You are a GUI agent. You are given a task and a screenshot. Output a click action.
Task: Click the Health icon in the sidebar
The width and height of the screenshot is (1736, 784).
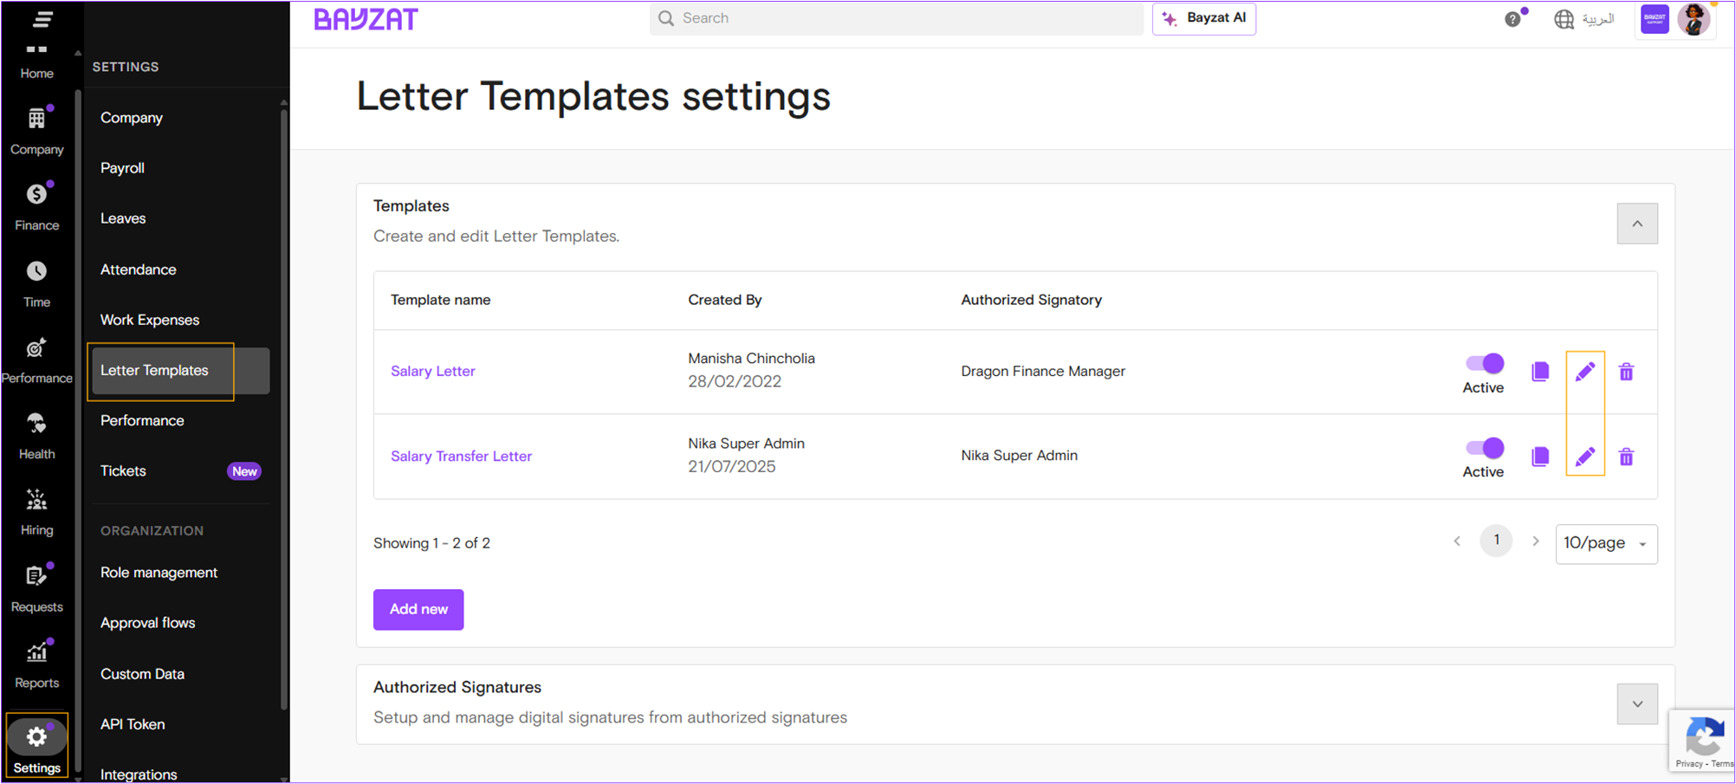click(x=36, y=432)
